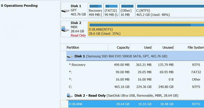Select the 99.00 MB FAT32 partition row
This screenshot has width=204, height=108.
135,72
